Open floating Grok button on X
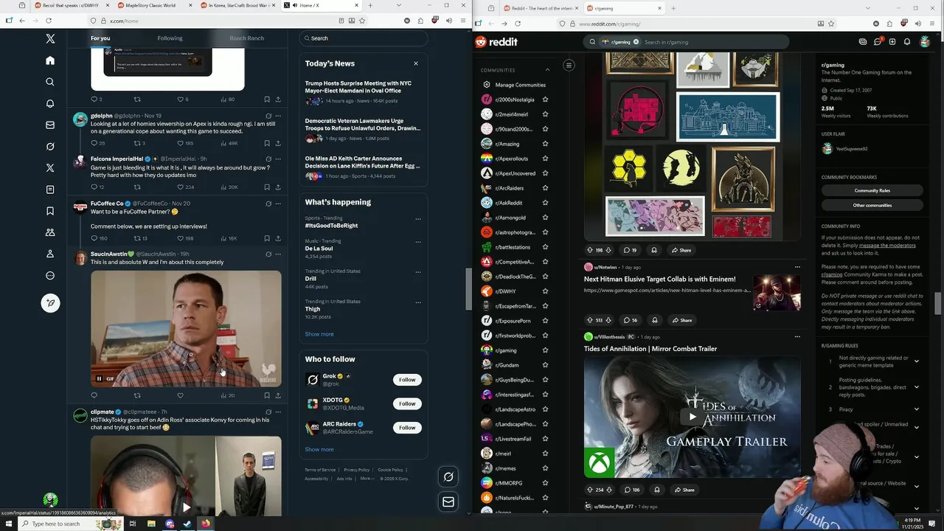 tap(448, 477)
